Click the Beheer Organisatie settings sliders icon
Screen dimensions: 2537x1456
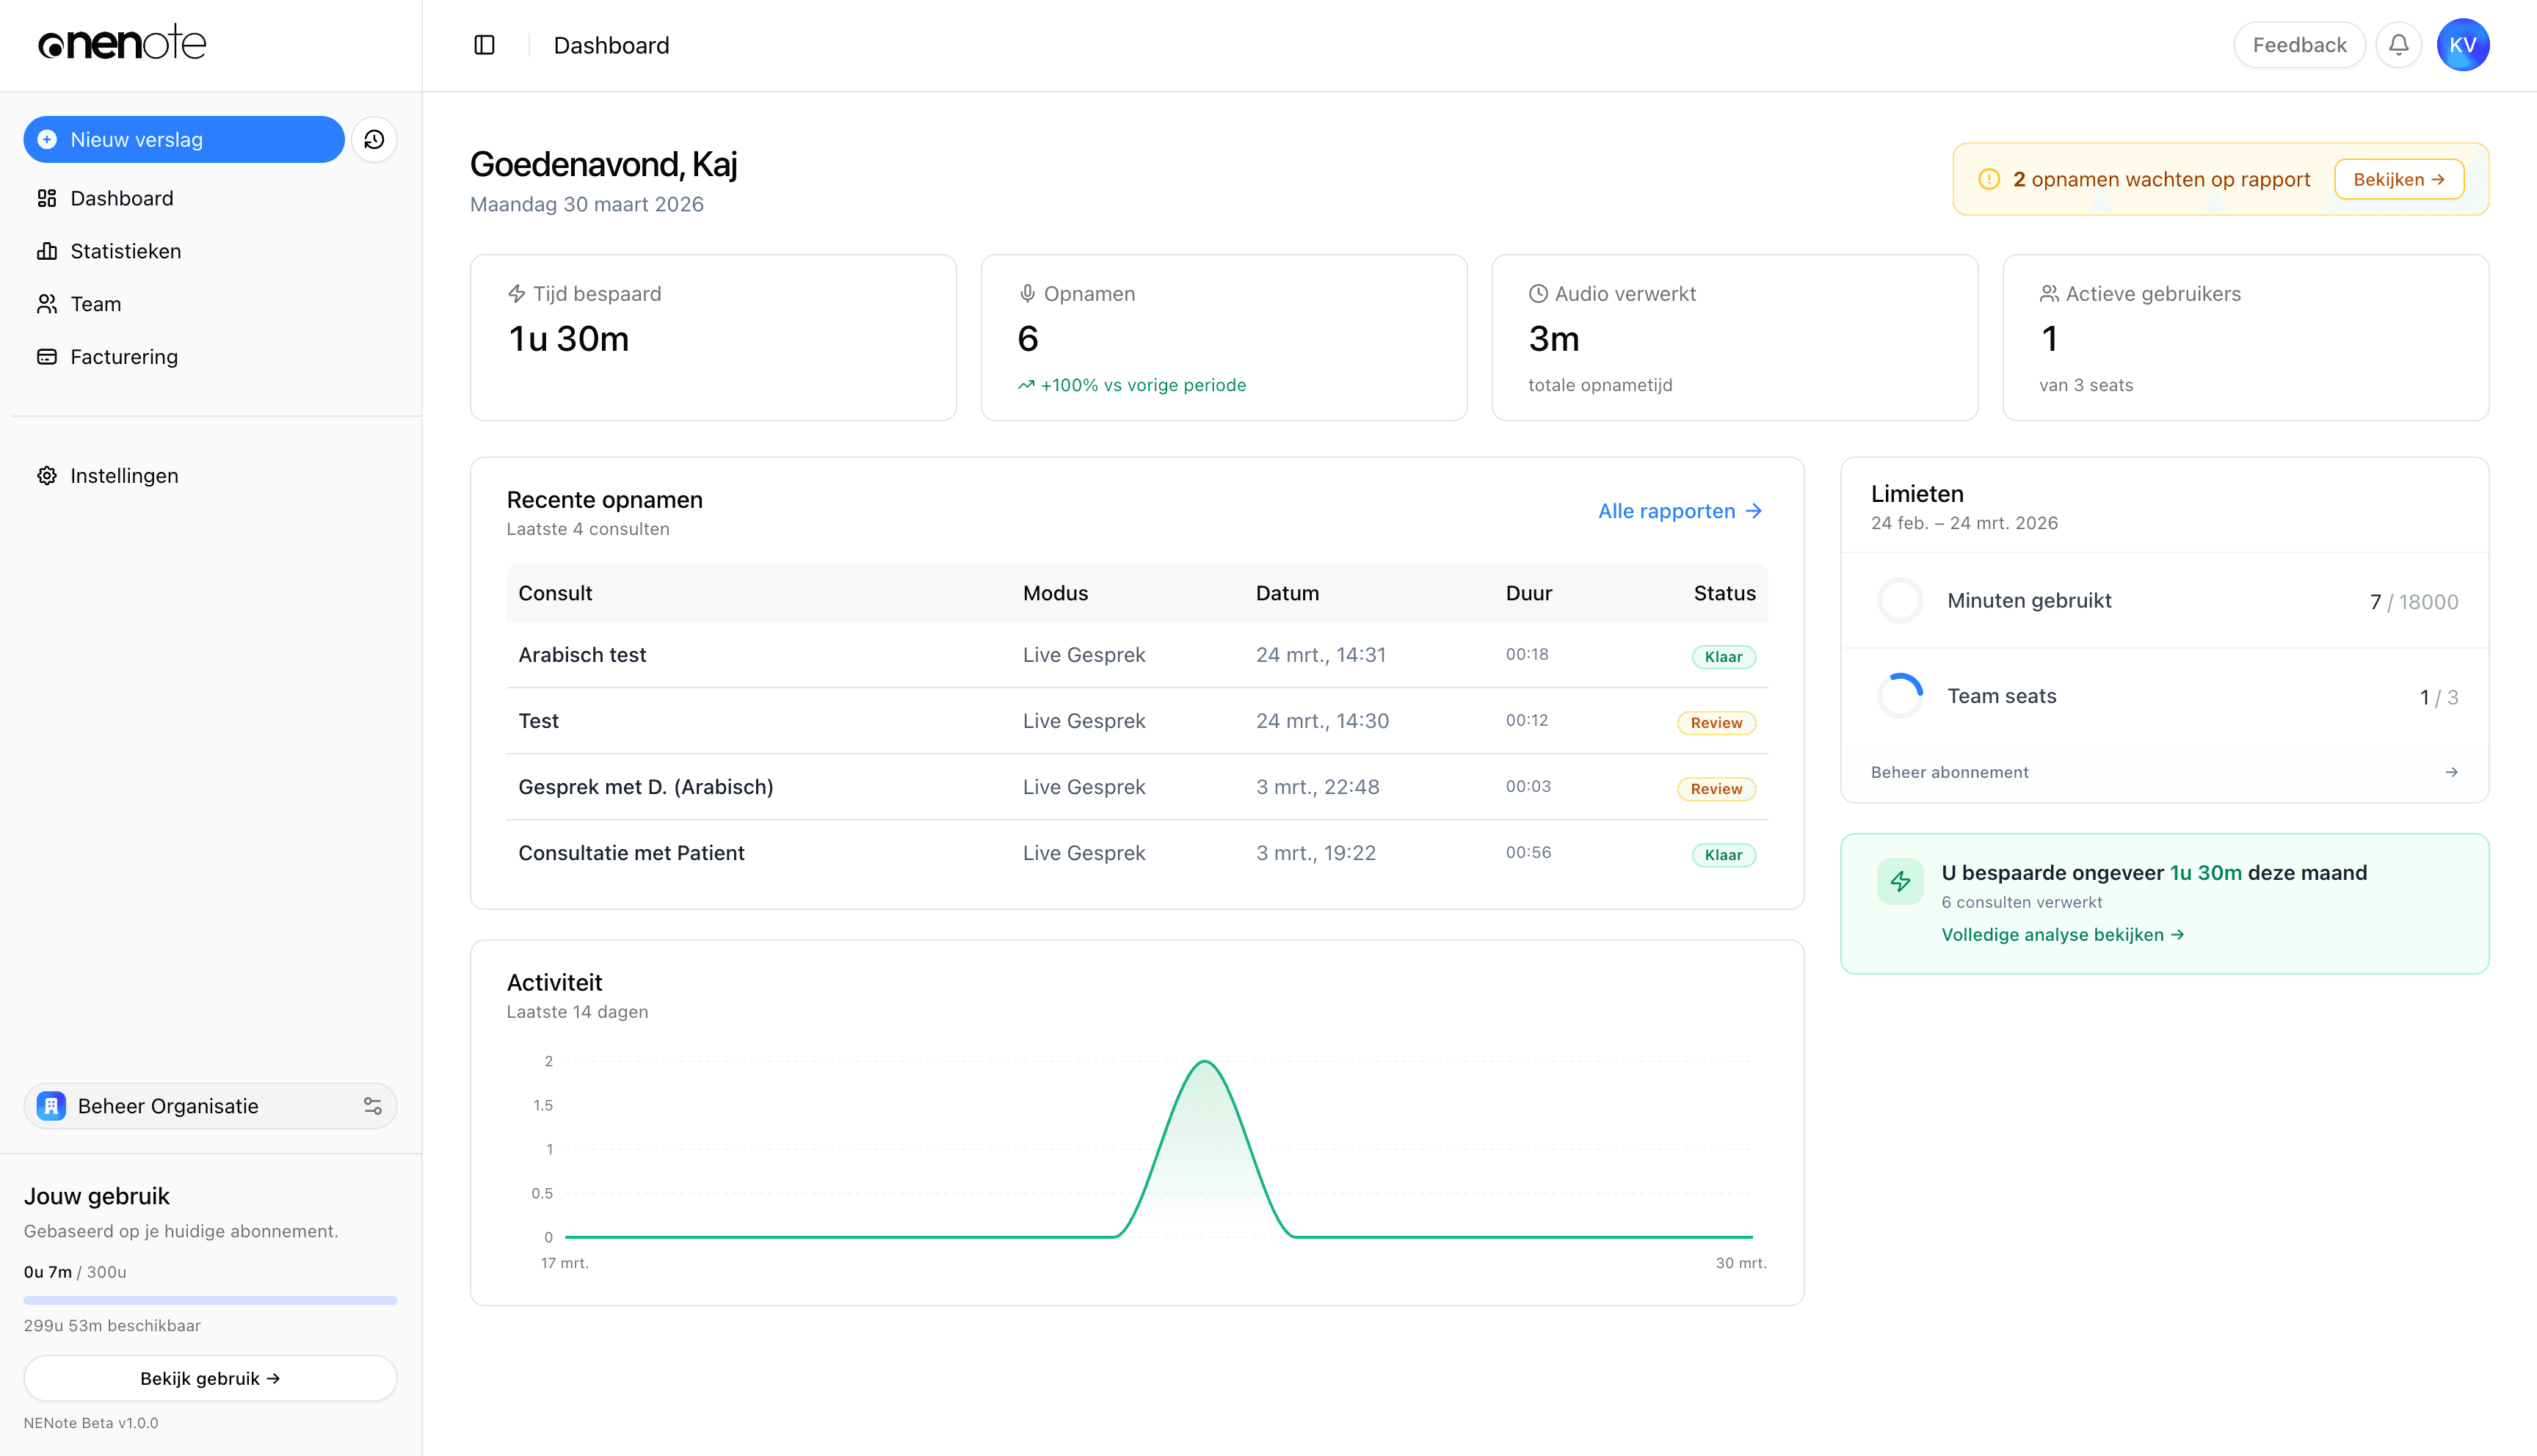pos(372,1106)
